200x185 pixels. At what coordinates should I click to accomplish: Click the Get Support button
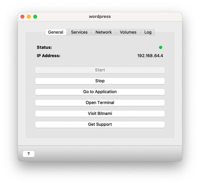click(x=100, y=124)
